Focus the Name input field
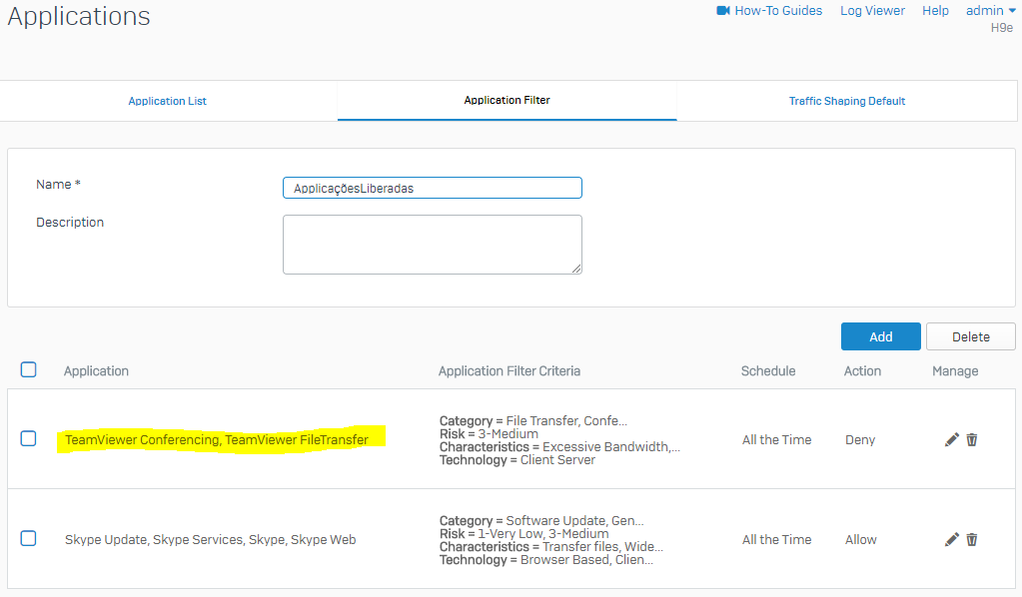The height and width of the screenshot is (597, 1022). [x=433, y=188]
